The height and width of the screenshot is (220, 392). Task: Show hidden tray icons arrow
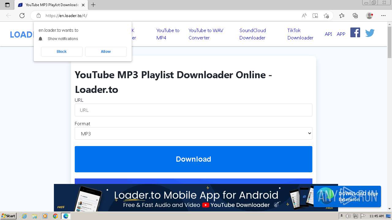pyautogui.click(x=341, y=216)
